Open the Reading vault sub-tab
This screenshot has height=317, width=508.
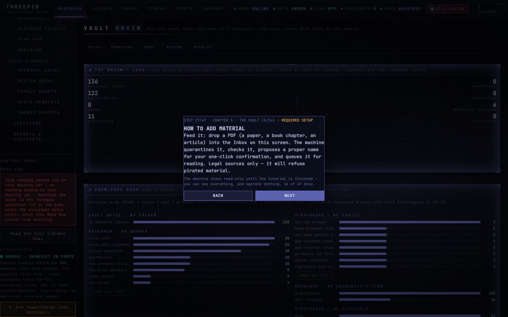175,47
